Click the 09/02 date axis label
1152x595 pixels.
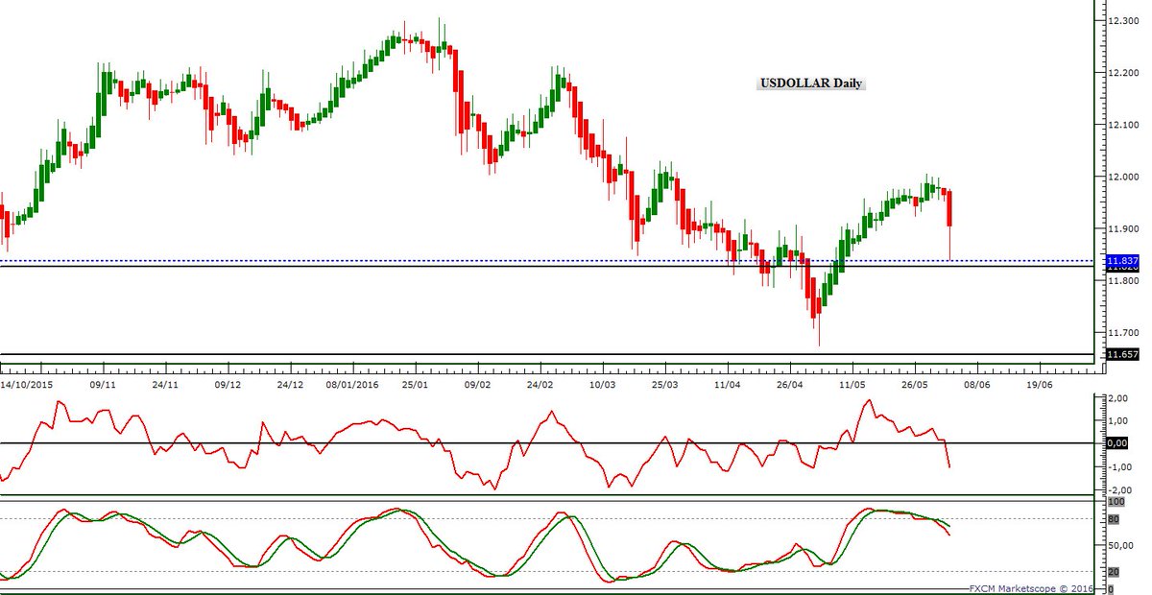click(x=478, y=383)
